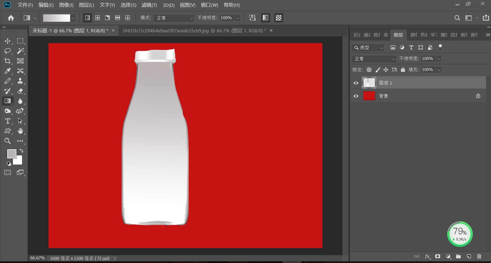Open the search magnifier in options bar

(457, 18)
